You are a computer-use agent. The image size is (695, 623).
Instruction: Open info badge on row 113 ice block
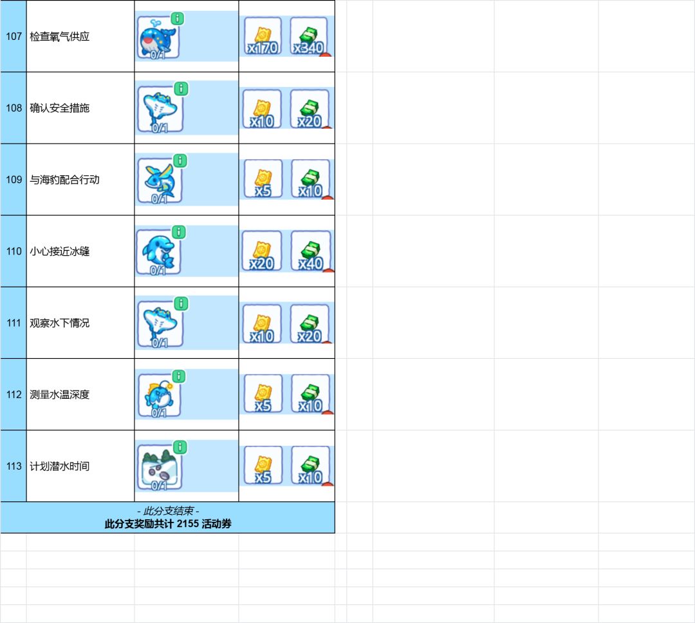(x=180, y=447)
